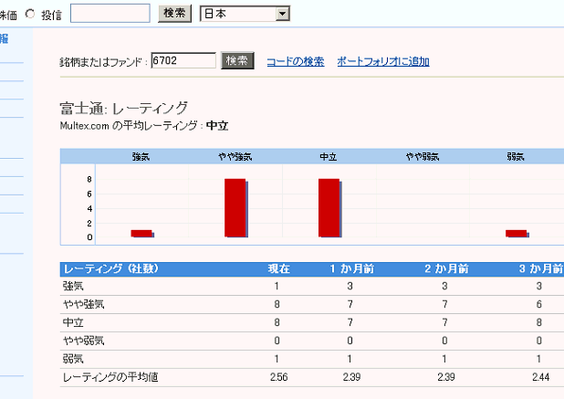The width and height of the screenshot is (564, 399).
Task: Click the 6 value in やや強気 row
Action: tap(538, 304)
